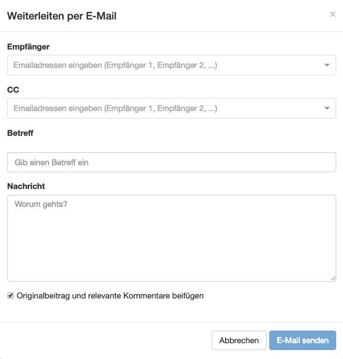Click the Betreff field label

[20, 133]
